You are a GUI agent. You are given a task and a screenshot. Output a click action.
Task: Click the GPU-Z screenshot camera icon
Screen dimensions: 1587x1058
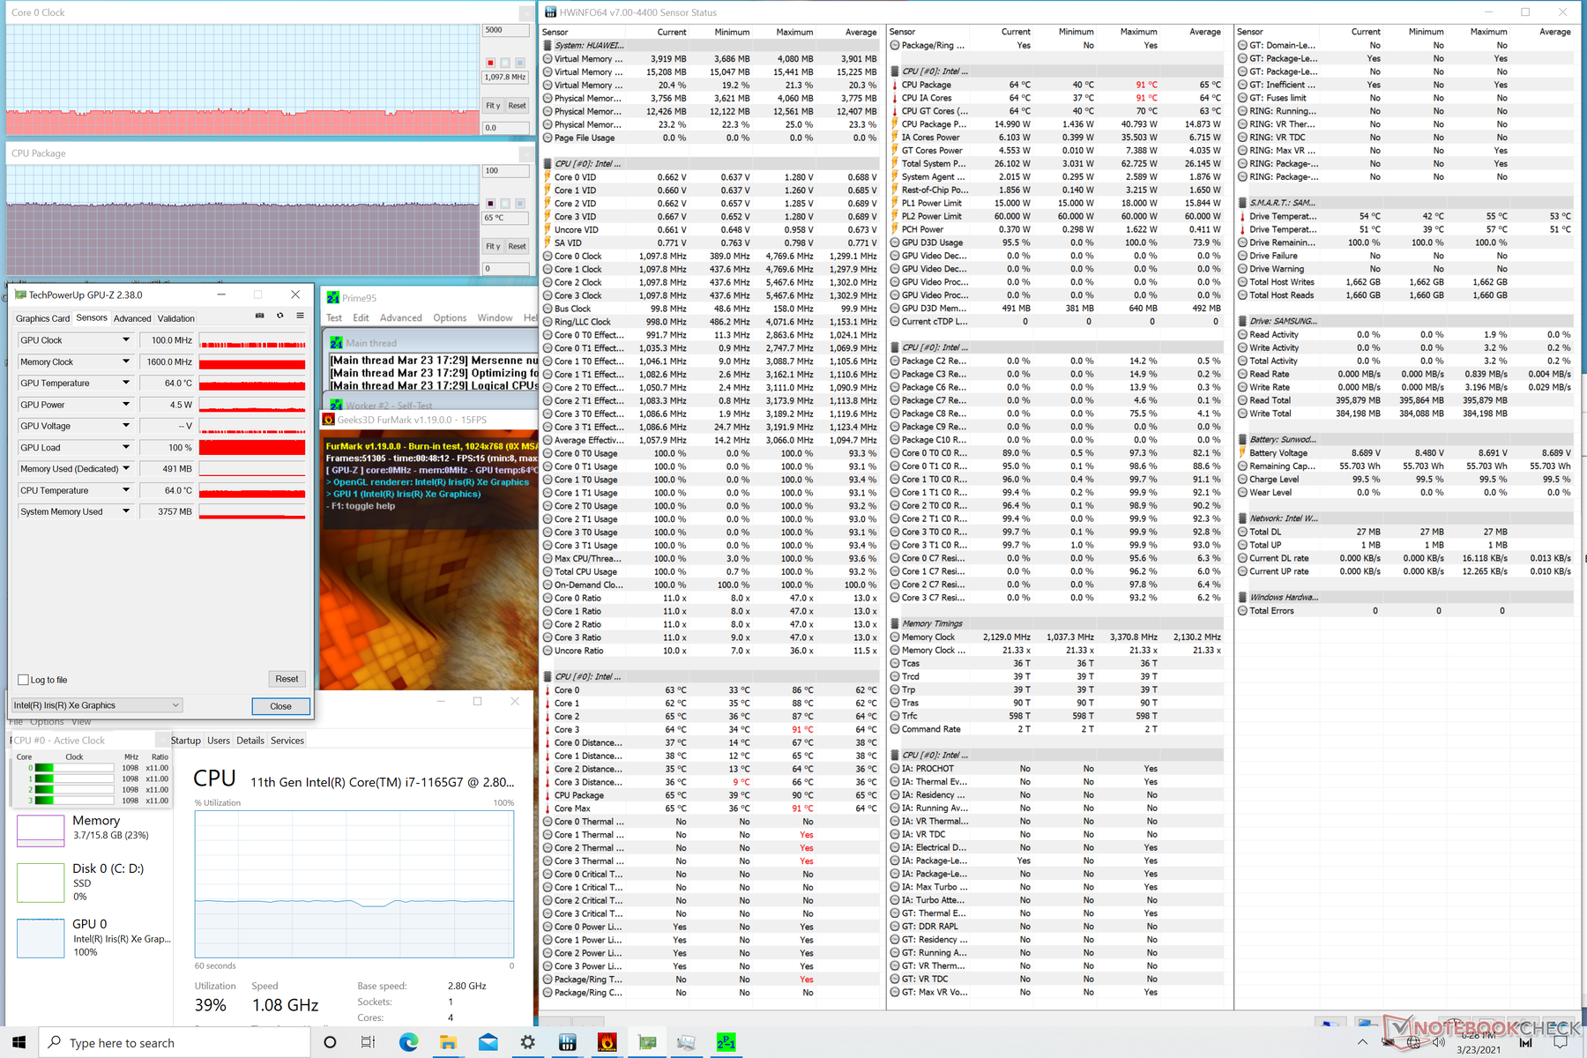259,316
